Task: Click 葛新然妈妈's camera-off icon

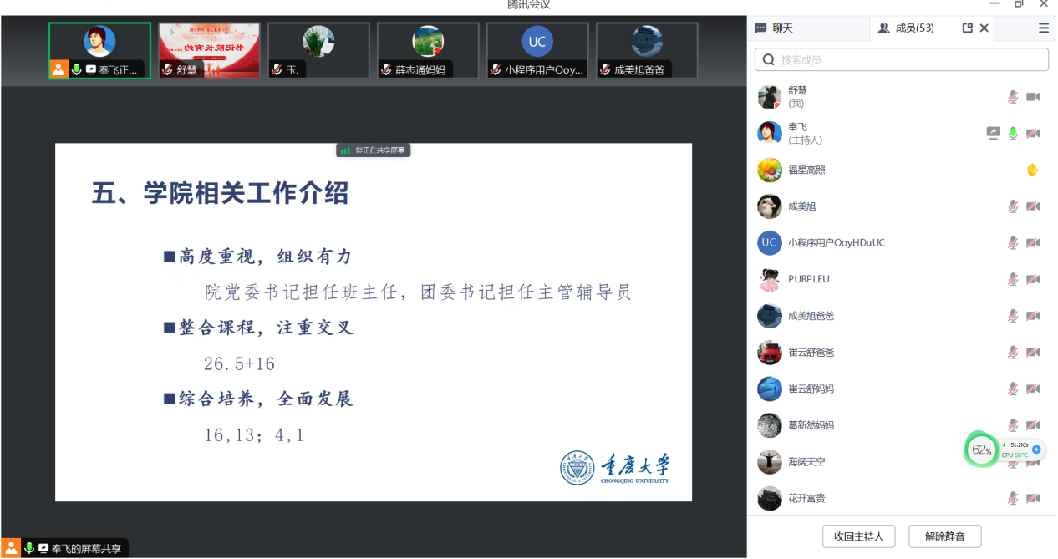Action: point(1033,425)
